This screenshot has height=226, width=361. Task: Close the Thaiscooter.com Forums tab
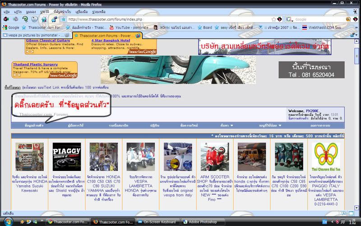pos(138,36)
